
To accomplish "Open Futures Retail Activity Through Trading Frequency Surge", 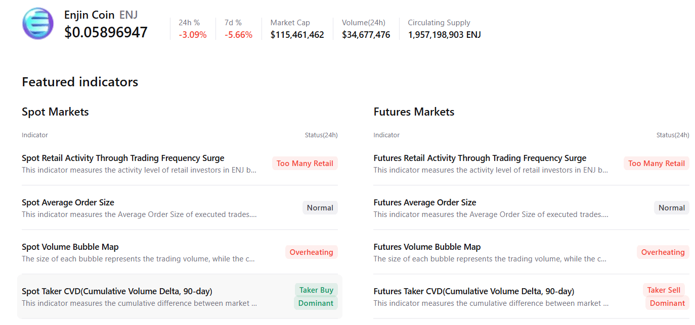I will pyautogui.click(x=480, y=158).
